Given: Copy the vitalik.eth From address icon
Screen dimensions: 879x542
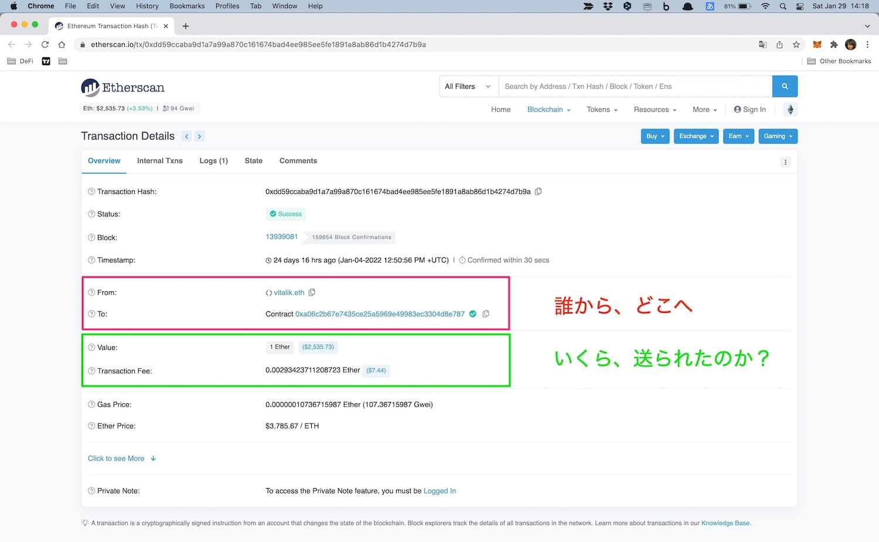Looking at the screenshot, I should 312,292.
